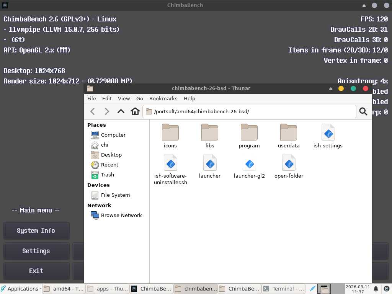Select the launcher-gl2 file

(x=249, y=166)
